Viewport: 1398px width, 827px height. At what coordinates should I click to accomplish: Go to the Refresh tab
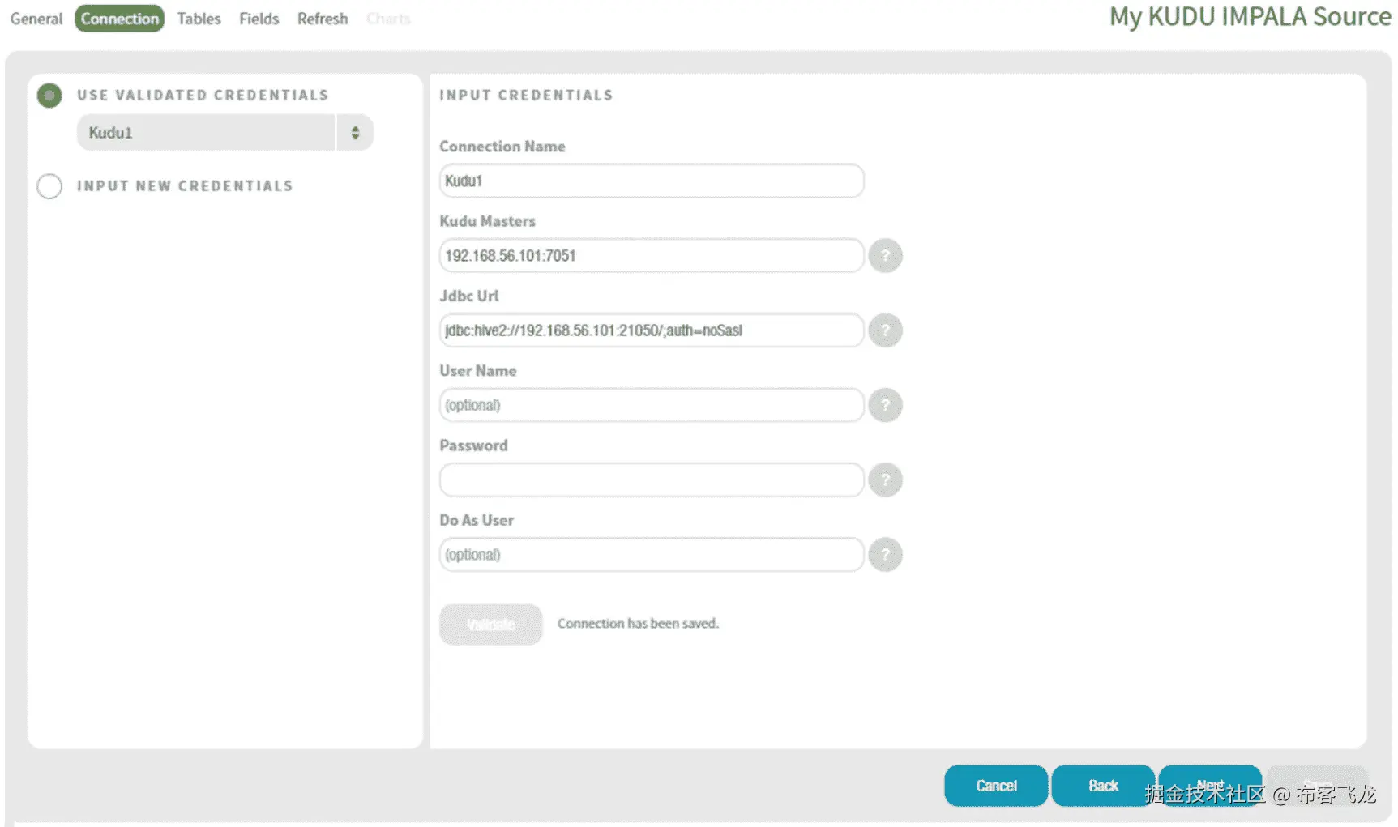(x=323, y=19)
